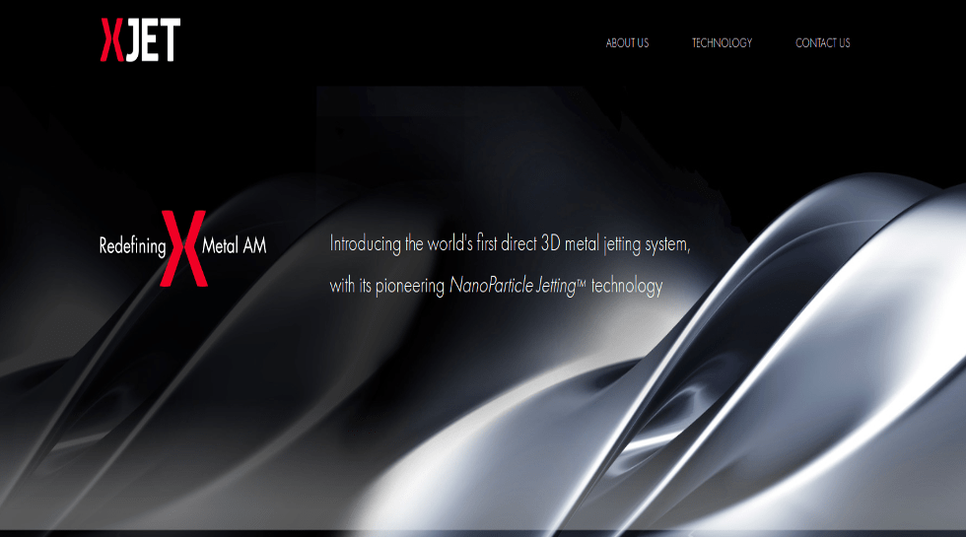Open the Contact Us navigation link
966x537 pixels.
(x=822, y=43)
